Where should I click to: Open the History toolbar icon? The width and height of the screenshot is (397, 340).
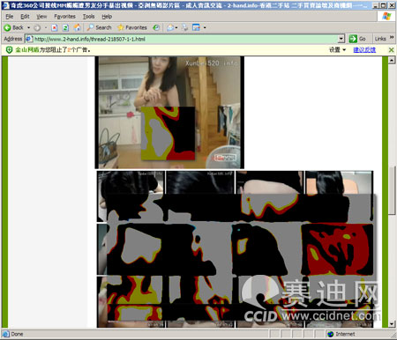[156, 27]
